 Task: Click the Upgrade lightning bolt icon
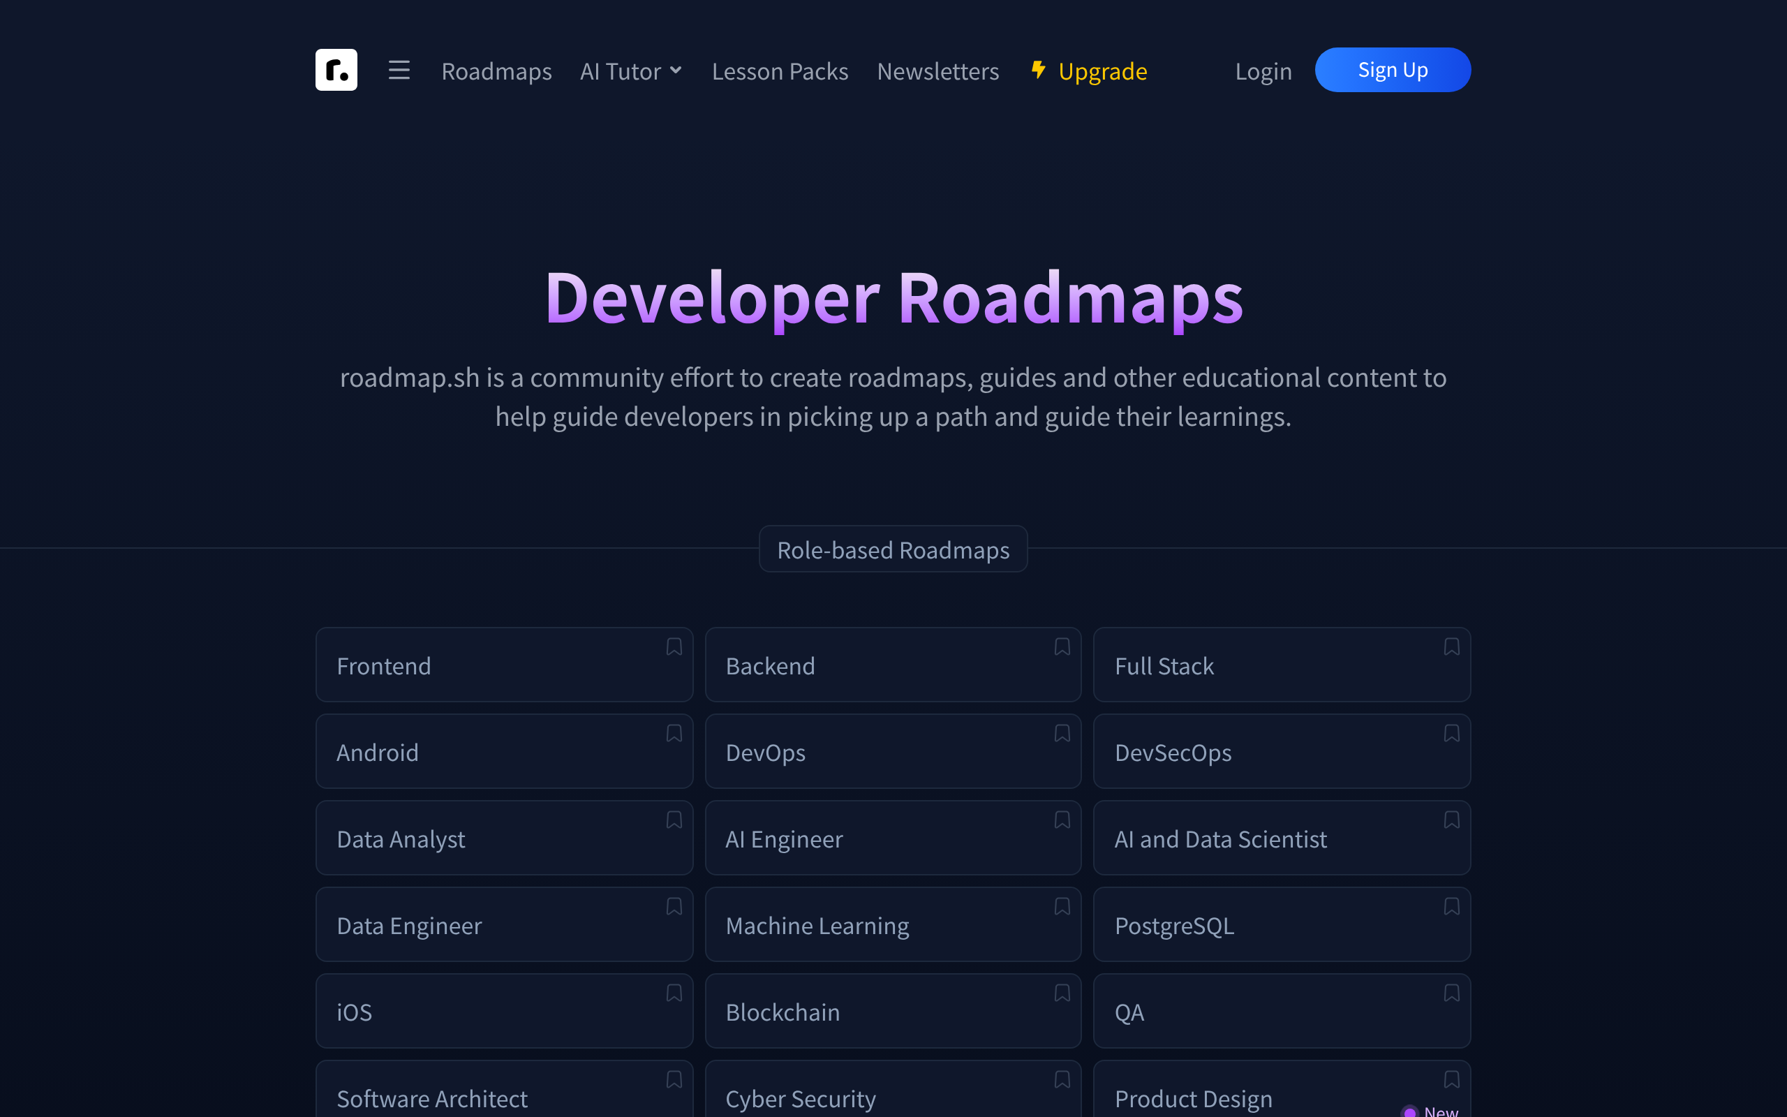[1038, 69]
